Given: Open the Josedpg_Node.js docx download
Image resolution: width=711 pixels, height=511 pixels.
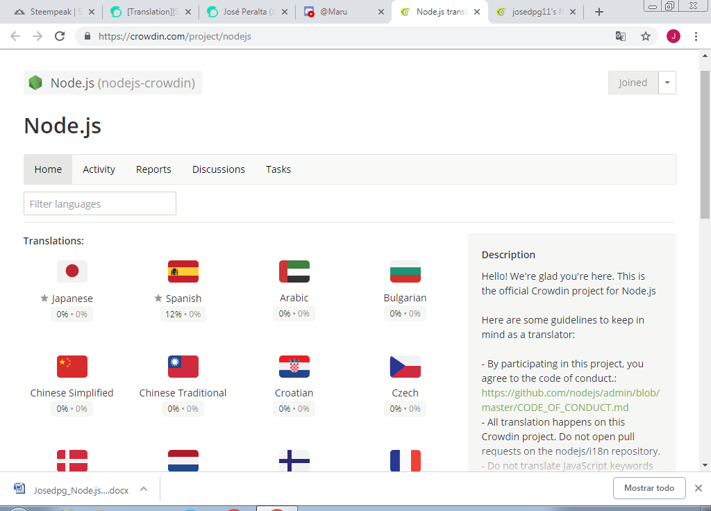Looking at the screenshot, I should click(81, 490).
